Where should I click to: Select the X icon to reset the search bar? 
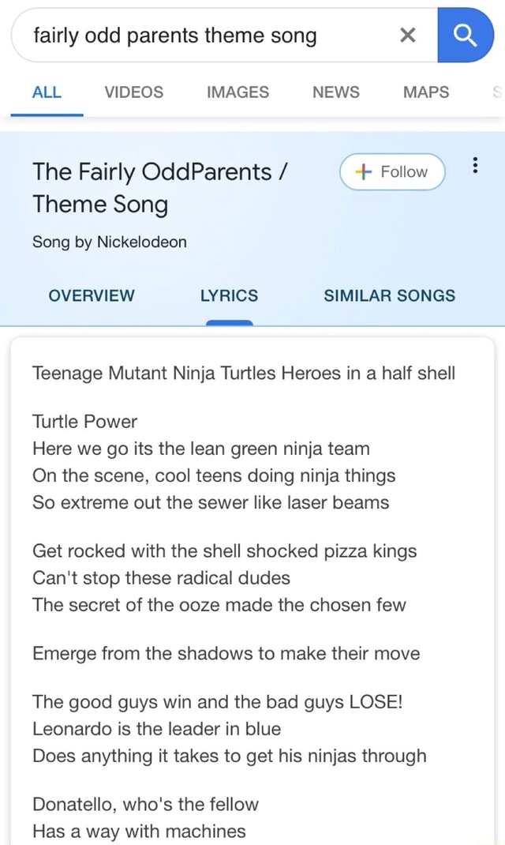pyautogui.click(x=407, y=35)
